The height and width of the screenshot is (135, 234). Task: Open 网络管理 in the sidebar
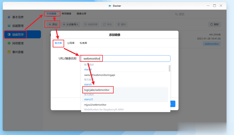coord(18,43)
